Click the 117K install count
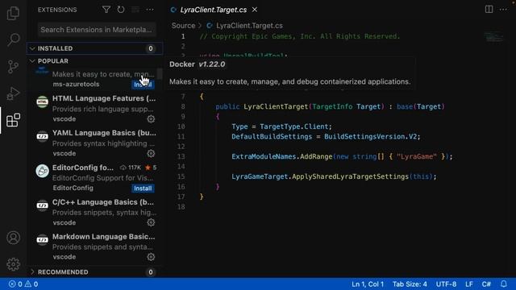Viewport: 516px width, 290px height. tap(131, 168)
